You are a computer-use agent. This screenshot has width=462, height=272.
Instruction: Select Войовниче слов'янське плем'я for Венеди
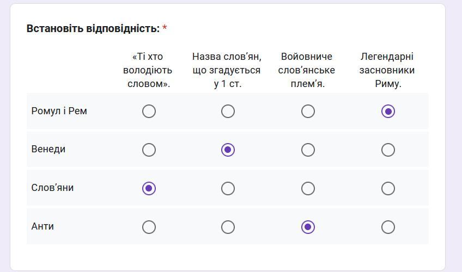pyautogui.click(x=308, y=150)
